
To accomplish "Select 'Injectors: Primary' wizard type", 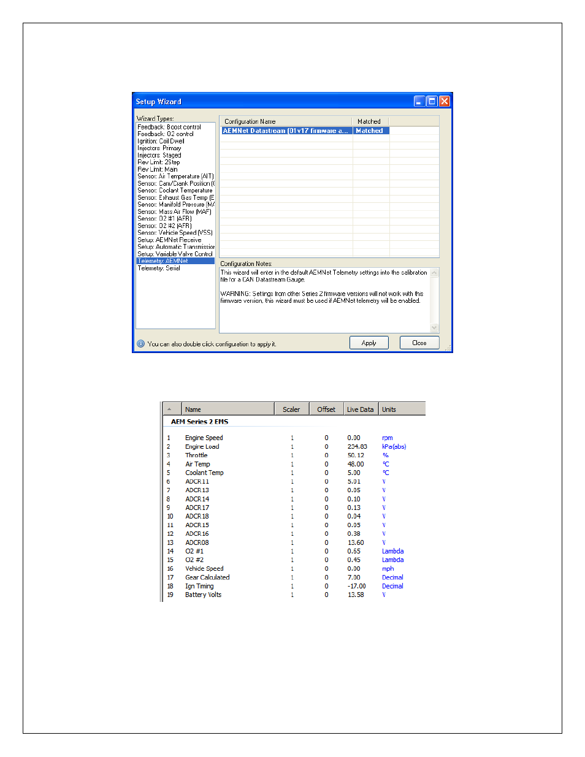I will [x=159, y=148].
